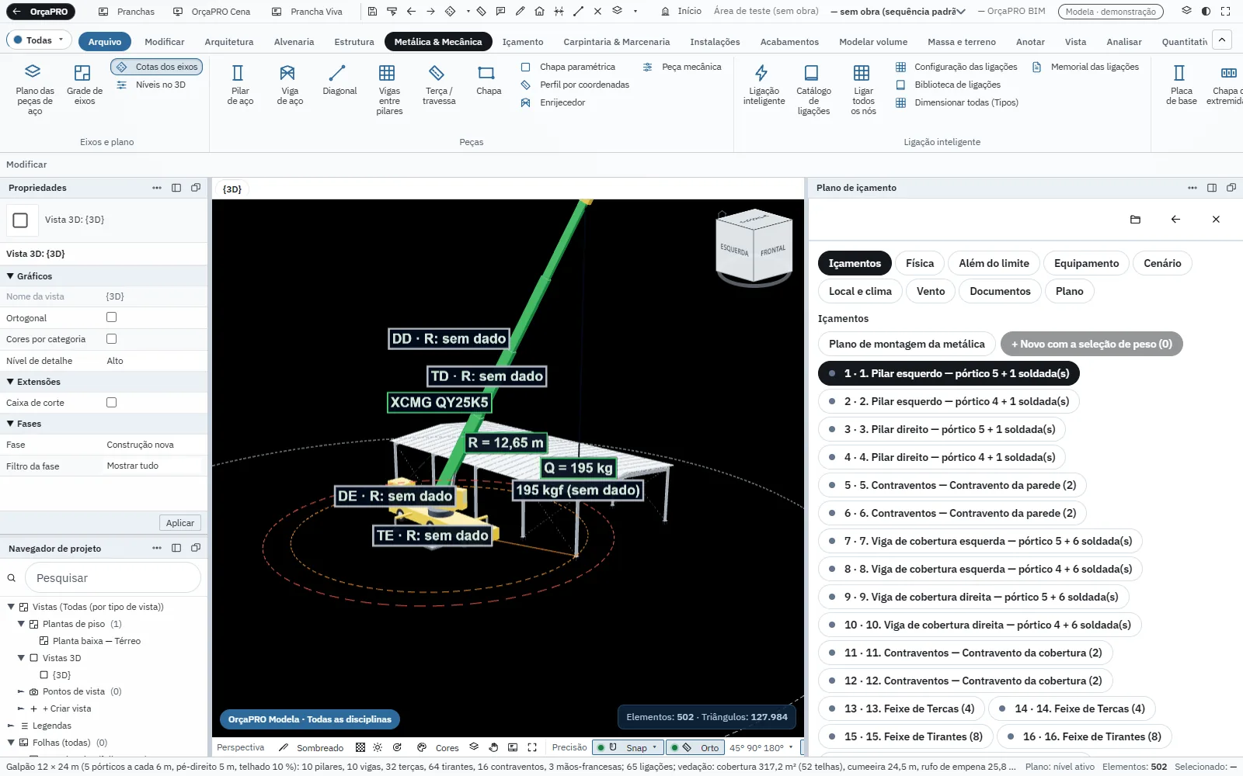The height and width of the screenshot is (776, 1243).
Task: Click the Pesquisar search field
Action: [113, 578]
